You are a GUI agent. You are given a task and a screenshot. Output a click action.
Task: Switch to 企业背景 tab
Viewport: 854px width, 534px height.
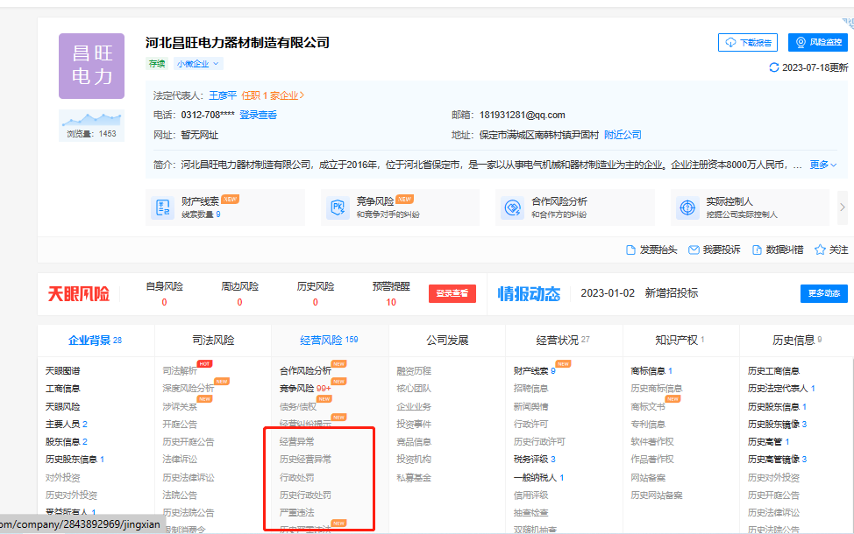point(96,341)
